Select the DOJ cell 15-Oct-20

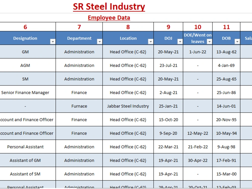pyautogui.click(x=168, y=119)
